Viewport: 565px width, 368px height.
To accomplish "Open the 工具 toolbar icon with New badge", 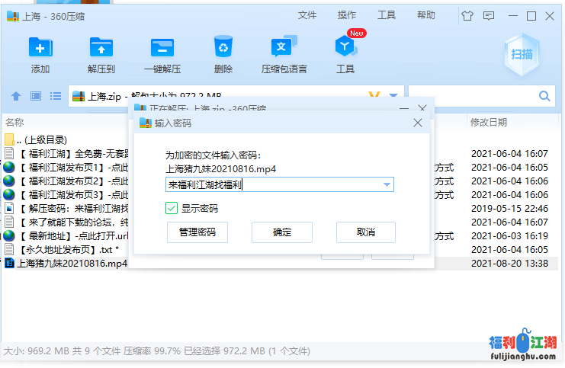I will (345, 48).
